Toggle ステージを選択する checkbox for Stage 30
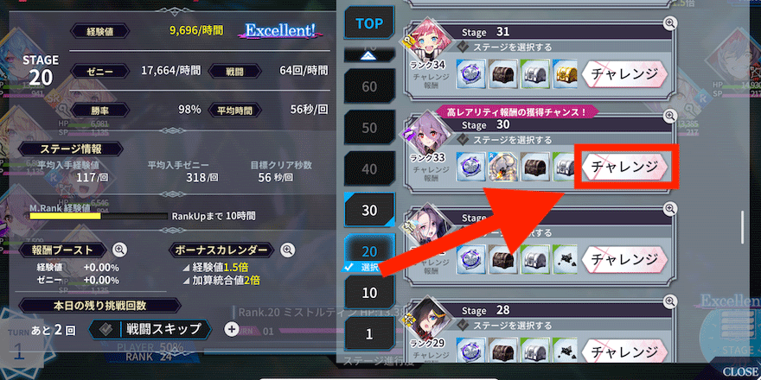Image resolution: width=761 pixels, height=380 pixels. pos(463,140)
